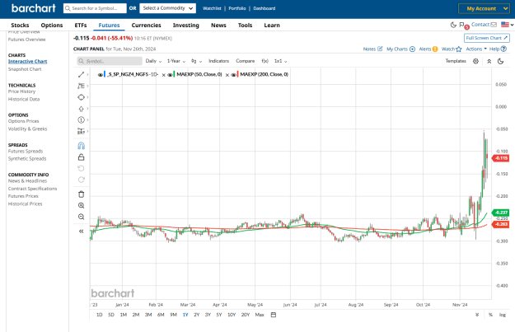The width and height of the screenshot is (515, 332).
Task: Click the zoom in magnifier
Action: (x=81, y=206)
